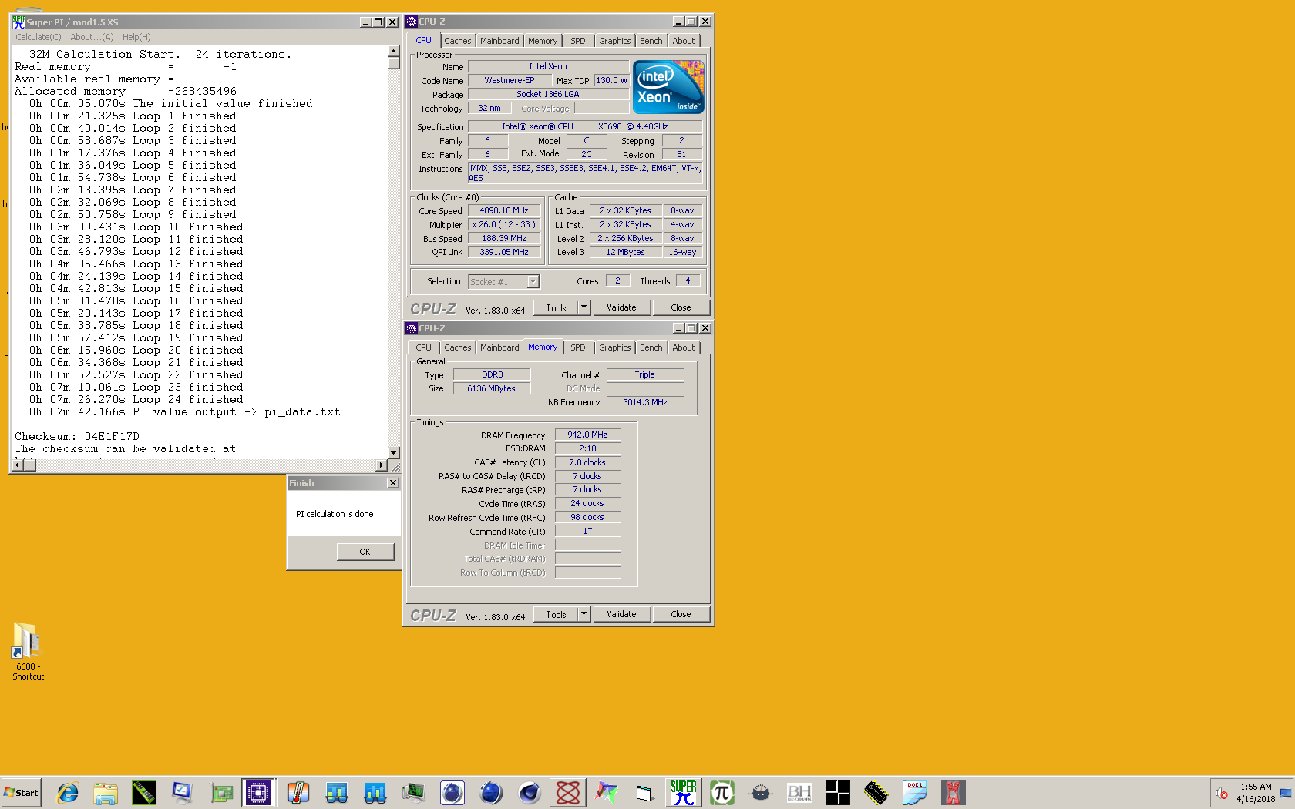Open Graphics tab in upper CPU-Z window
The width and height of the screenshot is (1295, 809).
pos(615,41)
